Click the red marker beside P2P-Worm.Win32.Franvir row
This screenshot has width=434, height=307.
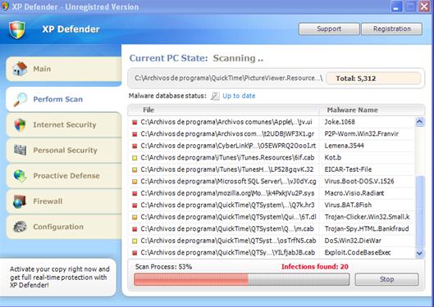pos(135,134)
